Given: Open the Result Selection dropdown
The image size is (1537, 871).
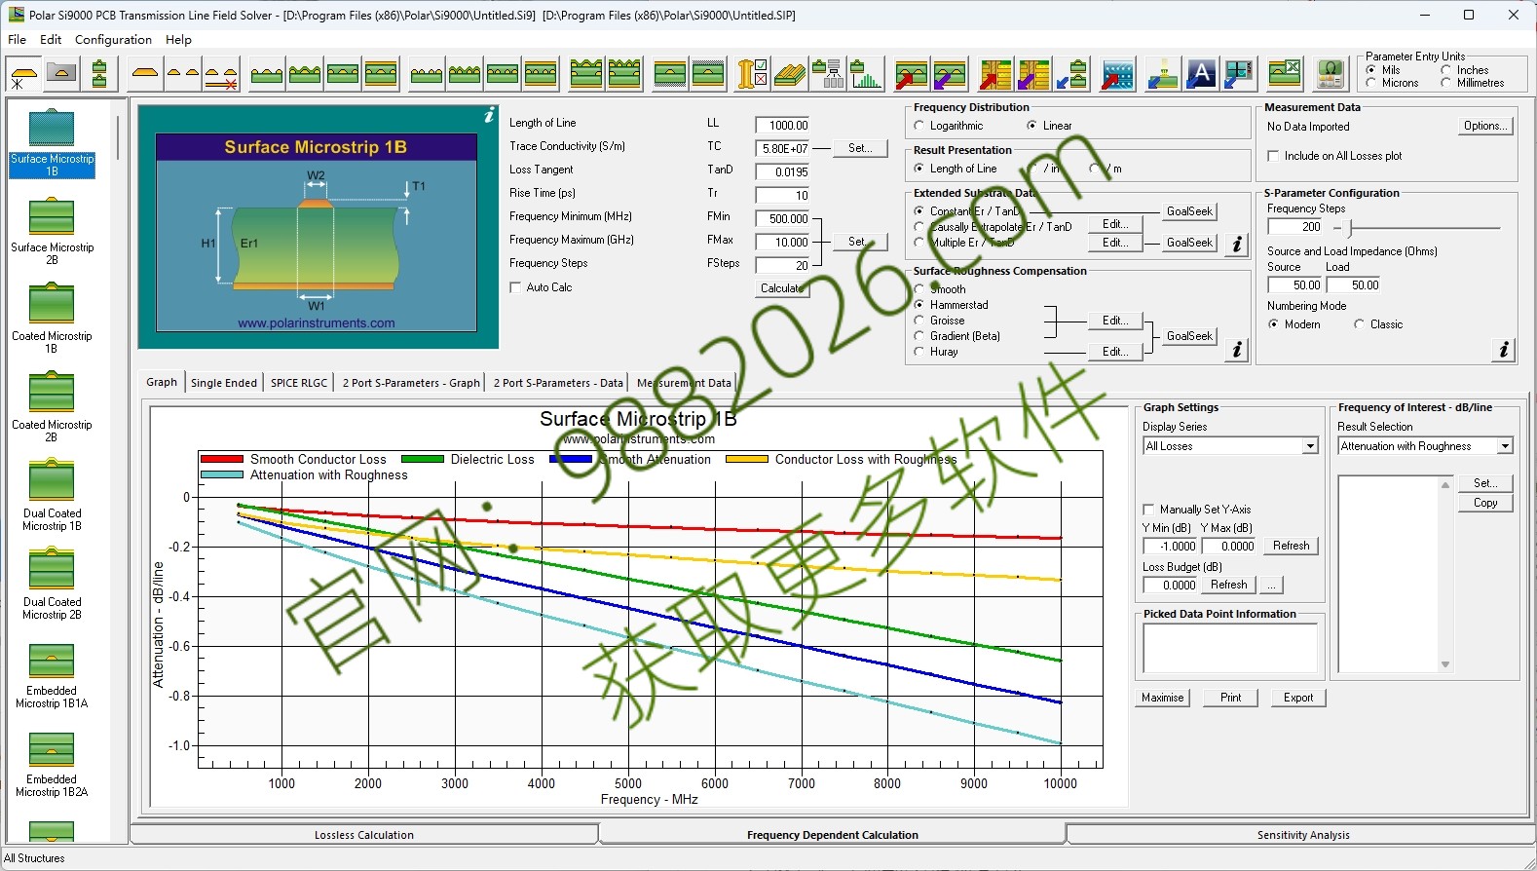Looking at the screenshot, I should click(1505, 446).
